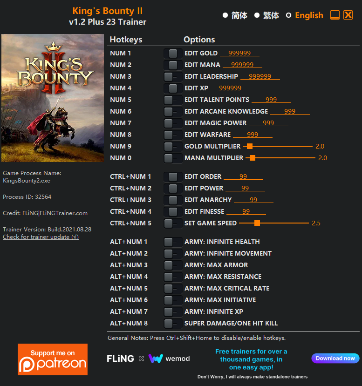Screen dimensions: 362x386
Task: Enable Edit Talent Points toggle
Action: pos(173,100)
